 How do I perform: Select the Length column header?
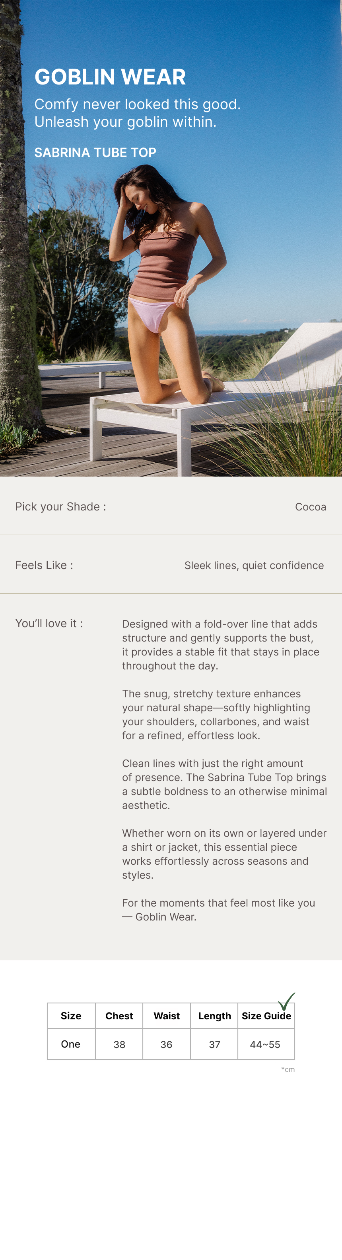214,1016
